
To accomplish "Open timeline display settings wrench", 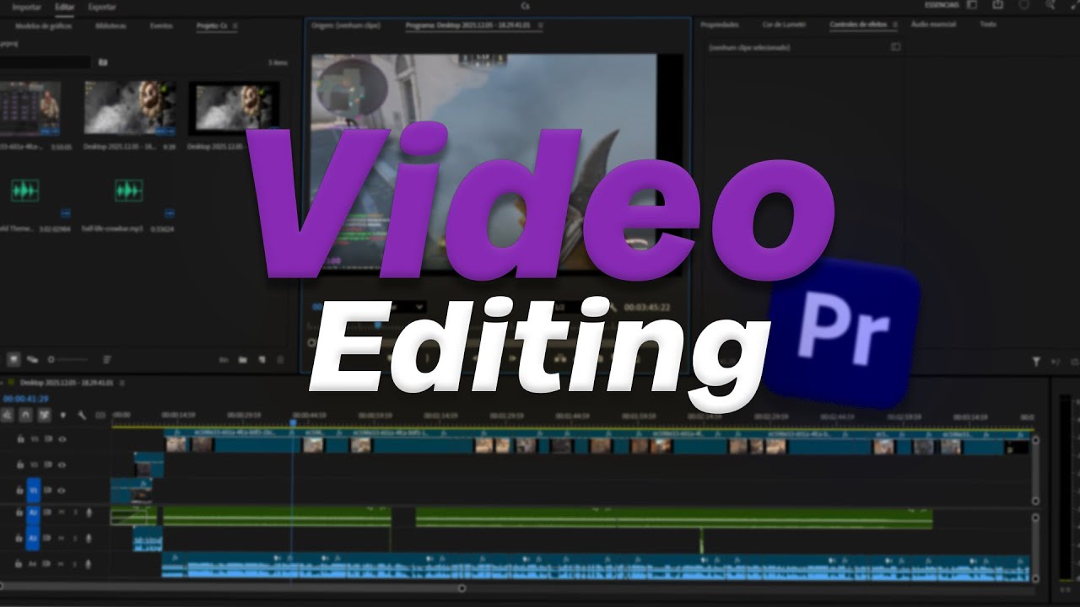I will [82, 415].
